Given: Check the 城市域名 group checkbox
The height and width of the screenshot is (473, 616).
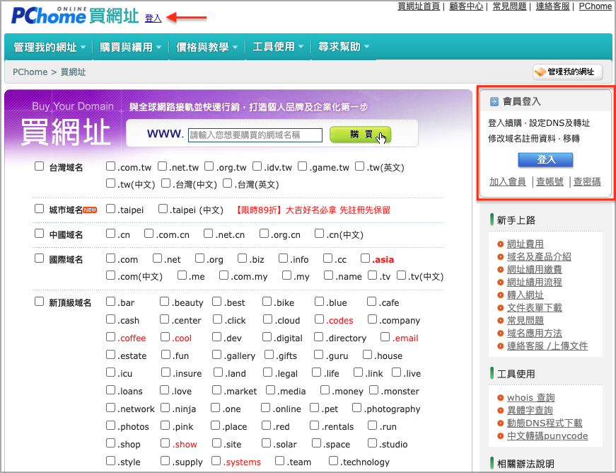Looking at the screenshot, I should click(x=39, y=208).
